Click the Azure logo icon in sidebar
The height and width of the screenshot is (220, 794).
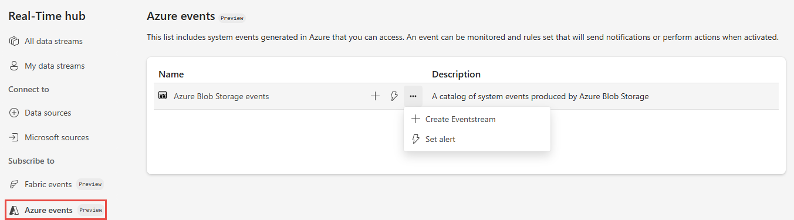[14, 210]
